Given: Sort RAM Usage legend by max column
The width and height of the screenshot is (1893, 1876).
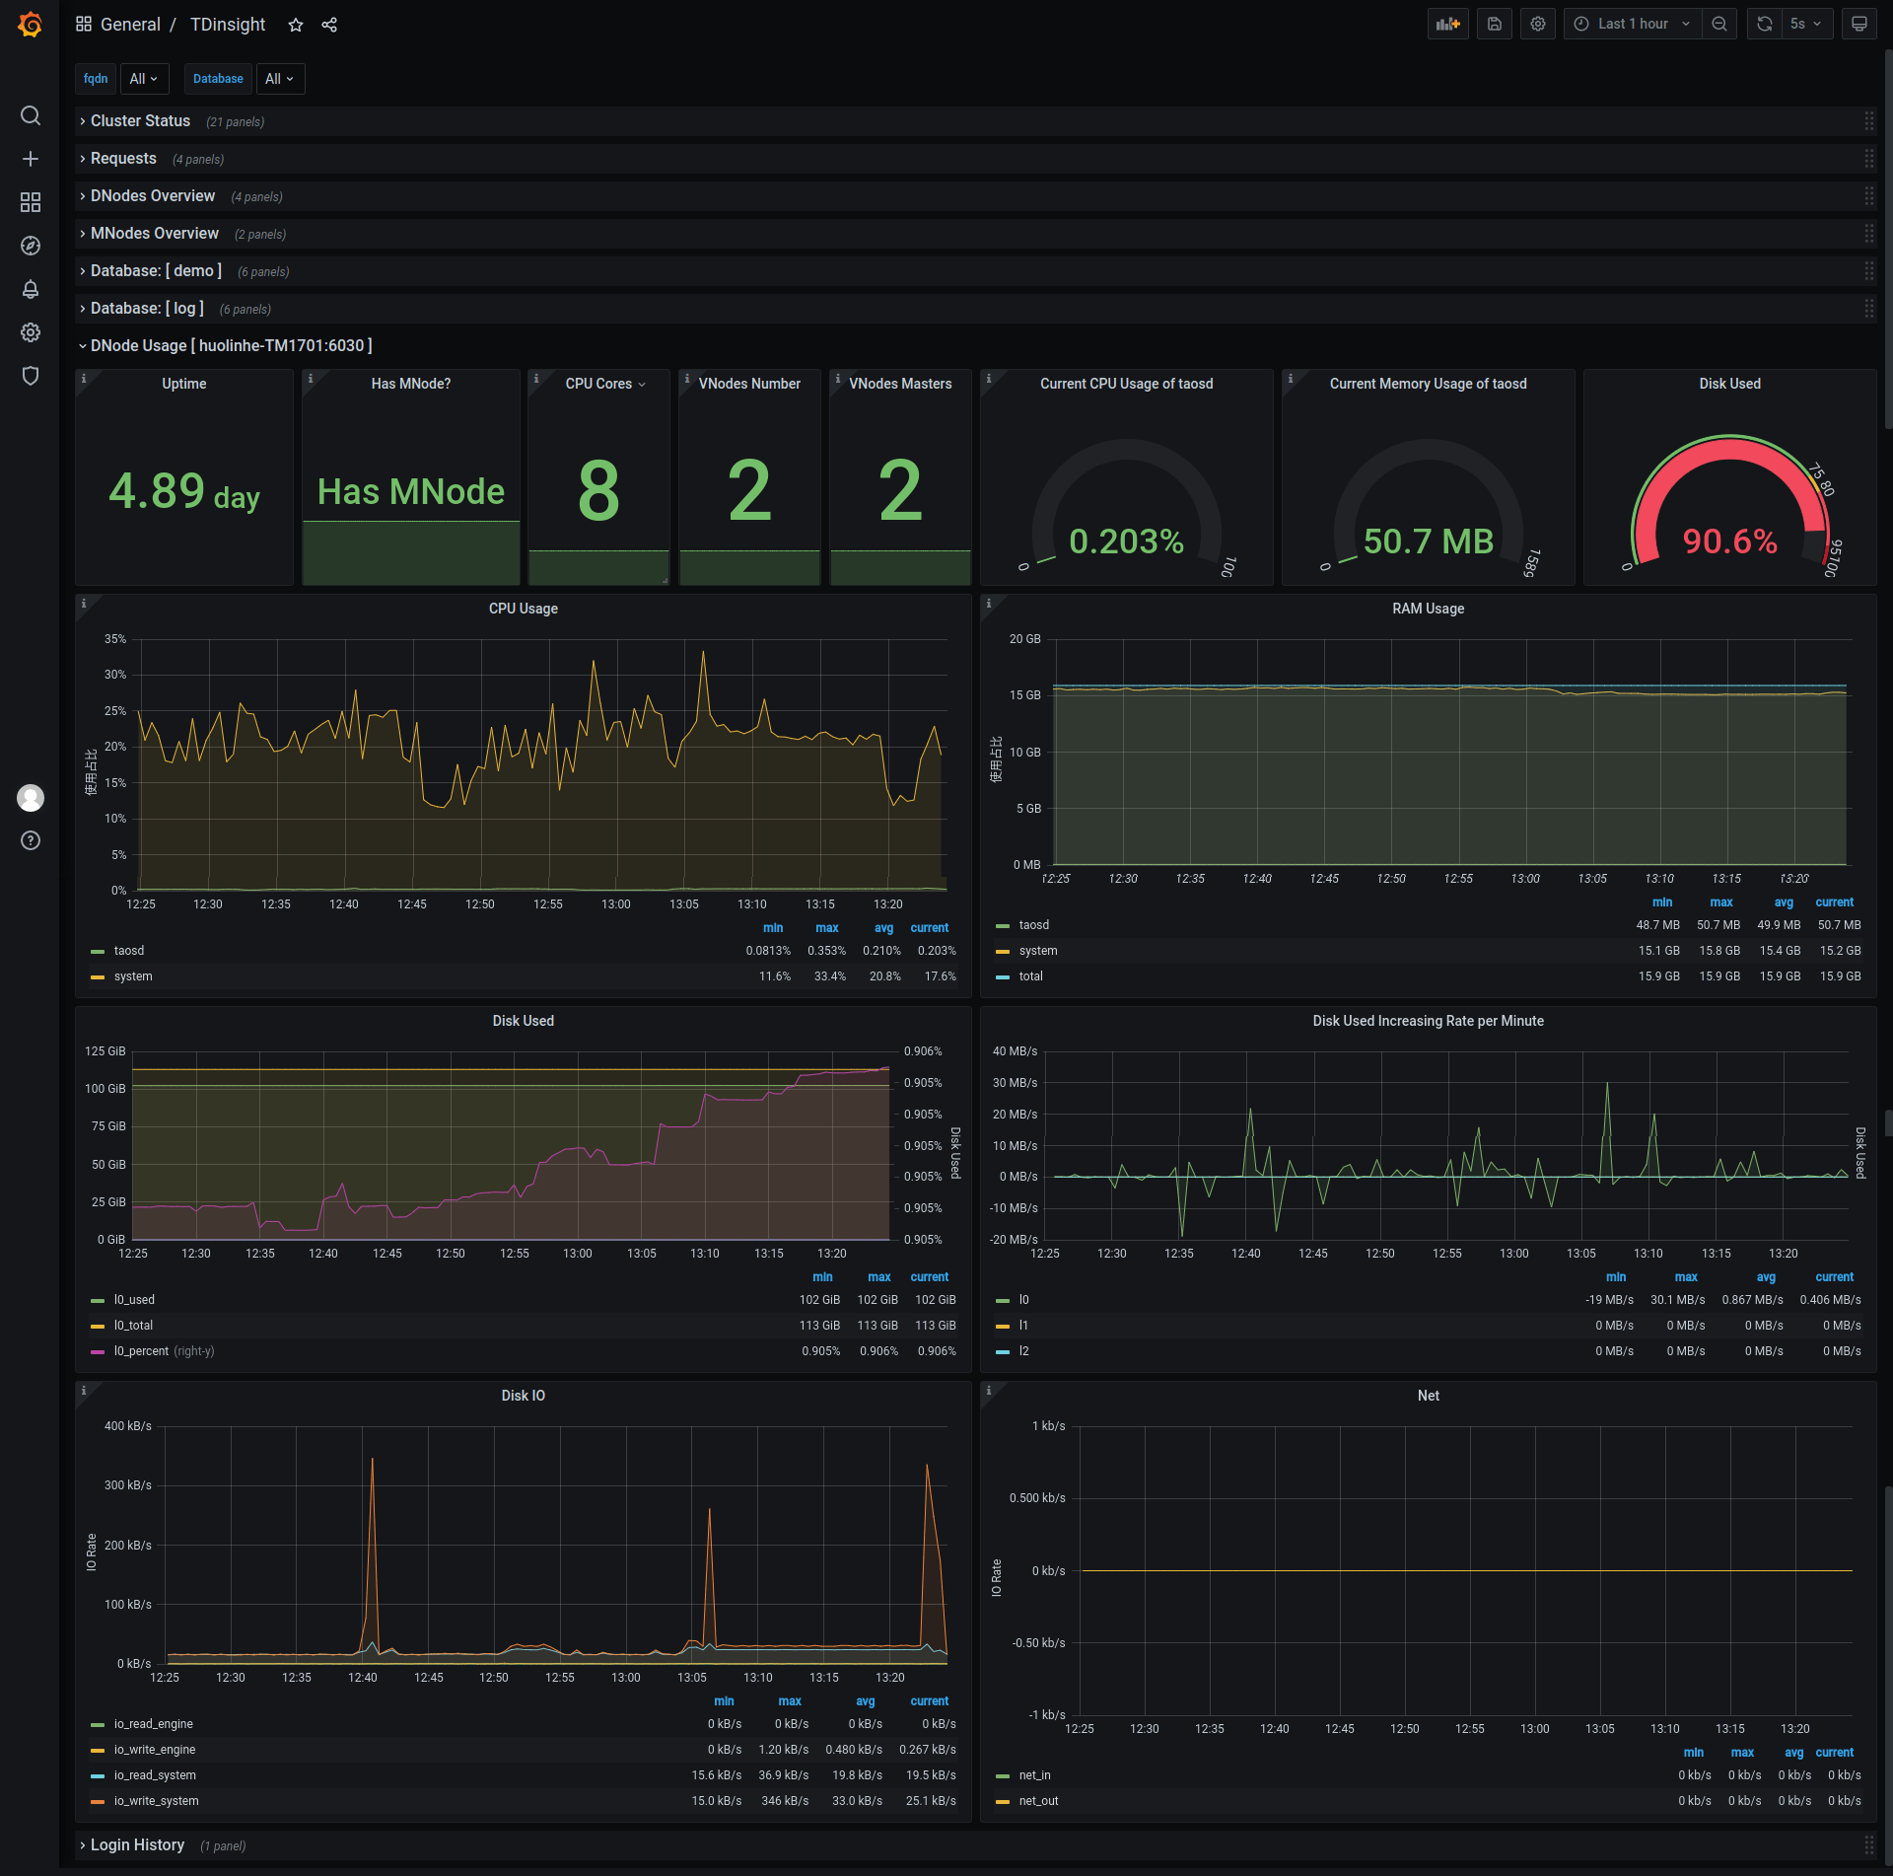Looking at the screenshot, I should pos(1720,902).
